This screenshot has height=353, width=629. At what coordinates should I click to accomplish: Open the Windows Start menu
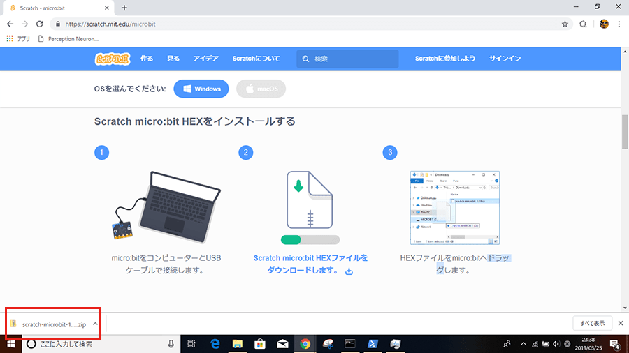tap(10, 344)
